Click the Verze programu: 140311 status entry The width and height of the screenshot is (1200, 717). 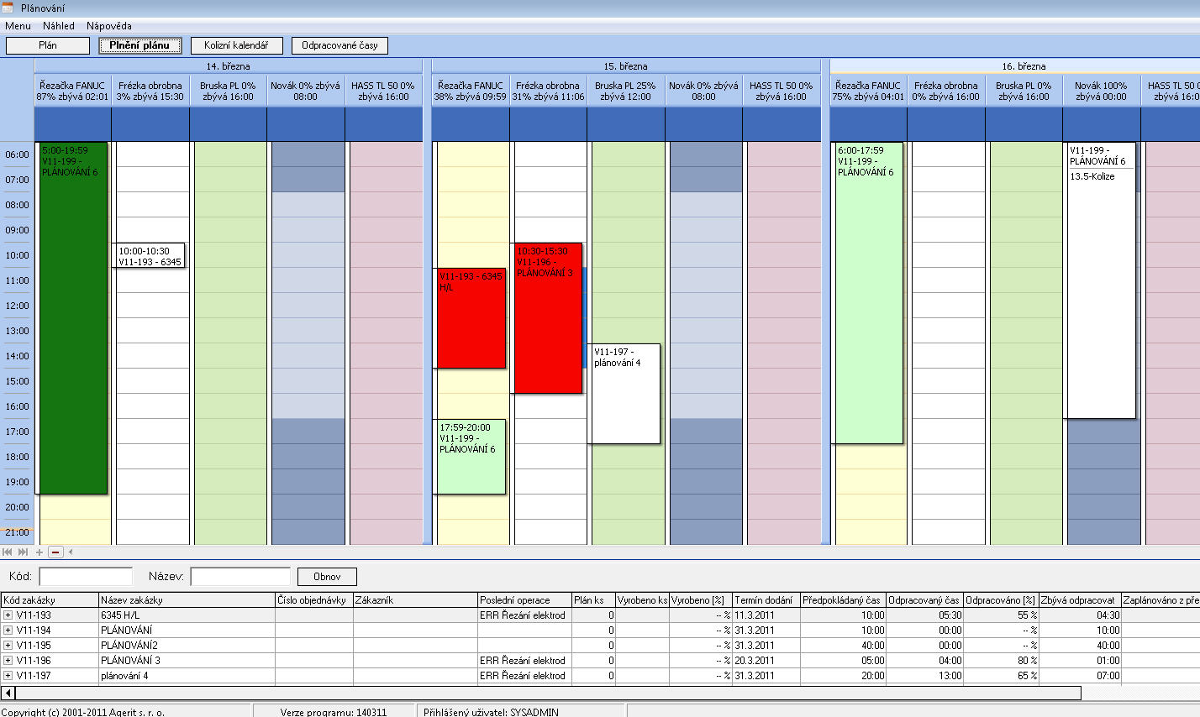[334, 712]
